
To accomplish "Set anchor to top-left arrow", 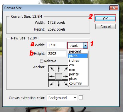I will point(52,69).
